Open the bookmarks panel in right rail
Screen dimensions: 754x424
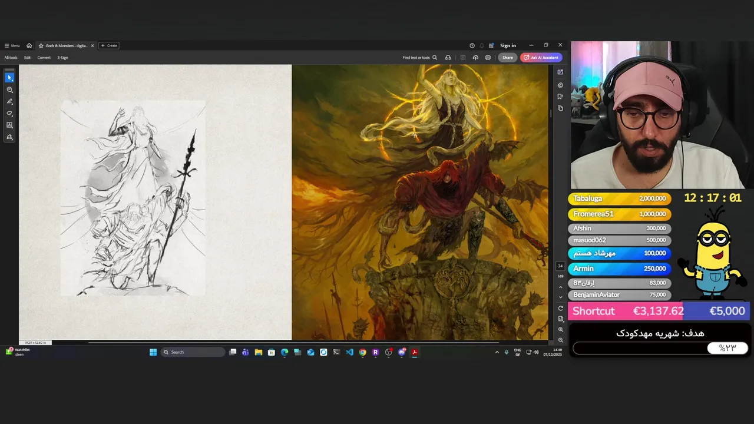click(560, 96)
